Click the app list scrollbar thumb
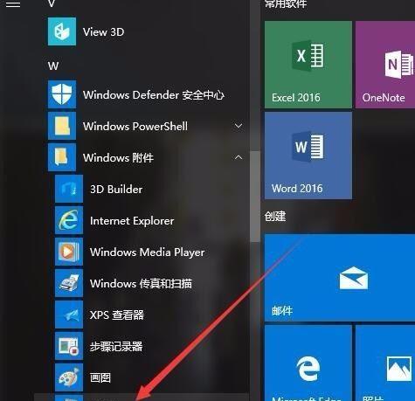415x401 pixels. 255,197
